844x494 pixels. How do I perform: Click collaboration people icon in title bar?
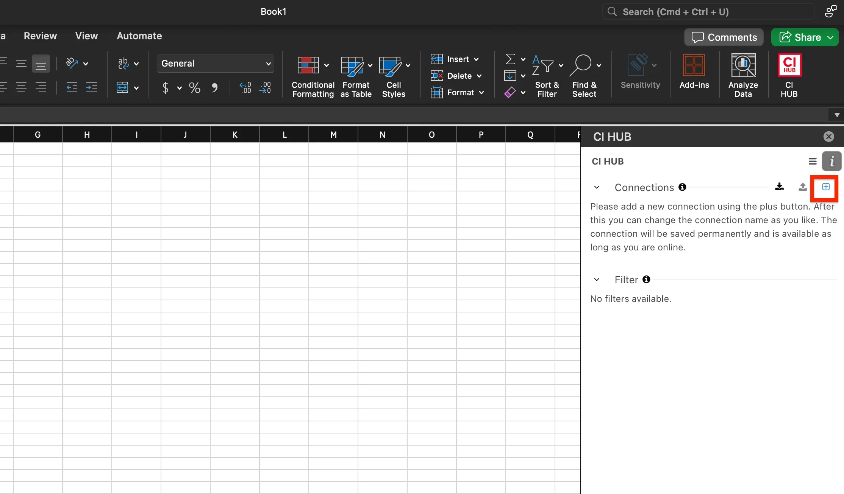pyautogui.click(x=831, y=11)
